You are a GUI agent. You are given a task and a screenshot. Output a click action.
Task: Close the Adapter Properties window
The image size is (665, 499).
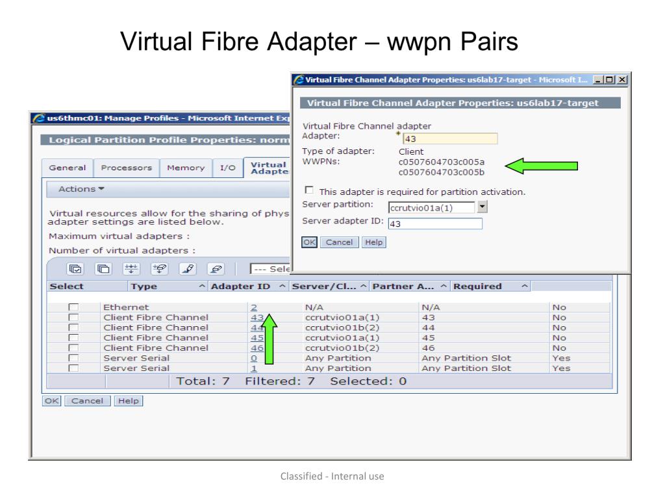pos(621,80)
